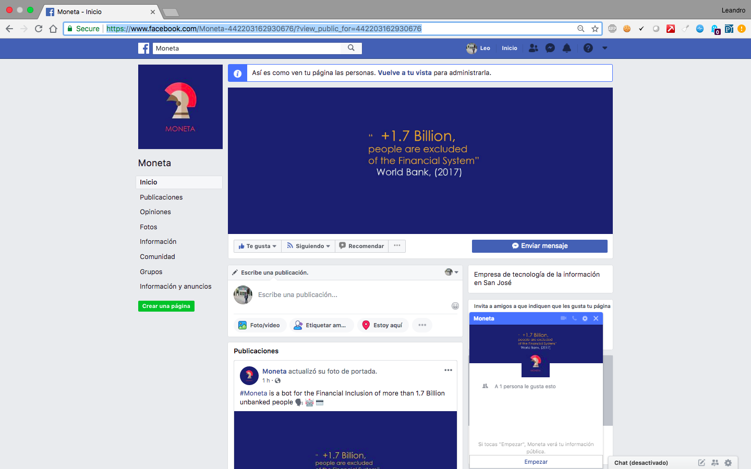Viewport: 751px width, 469px height.
Task: Click the zoom magnifier icon in address bar
Action: tap(580, 29)
